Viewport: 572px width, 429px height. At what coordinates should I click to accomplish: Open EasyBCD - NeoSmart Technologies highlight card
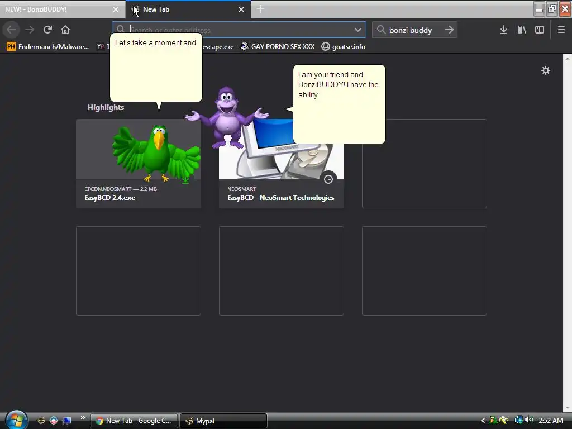282,164
